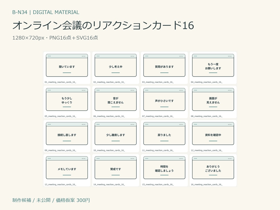This screenshot has height=210, width=280.
Task: Select label 15_meeting_reaction_cards_16_
Action: click(158, 185)
